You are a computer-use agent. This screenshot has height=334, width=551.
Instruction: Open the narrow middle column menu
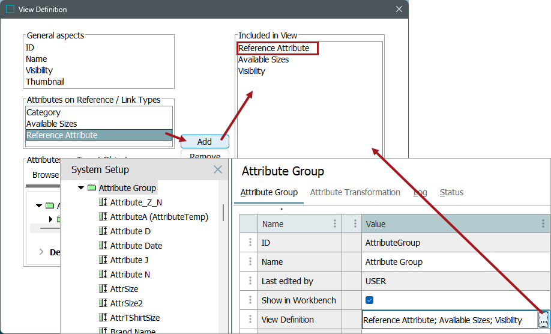click(x=355, y=223)
